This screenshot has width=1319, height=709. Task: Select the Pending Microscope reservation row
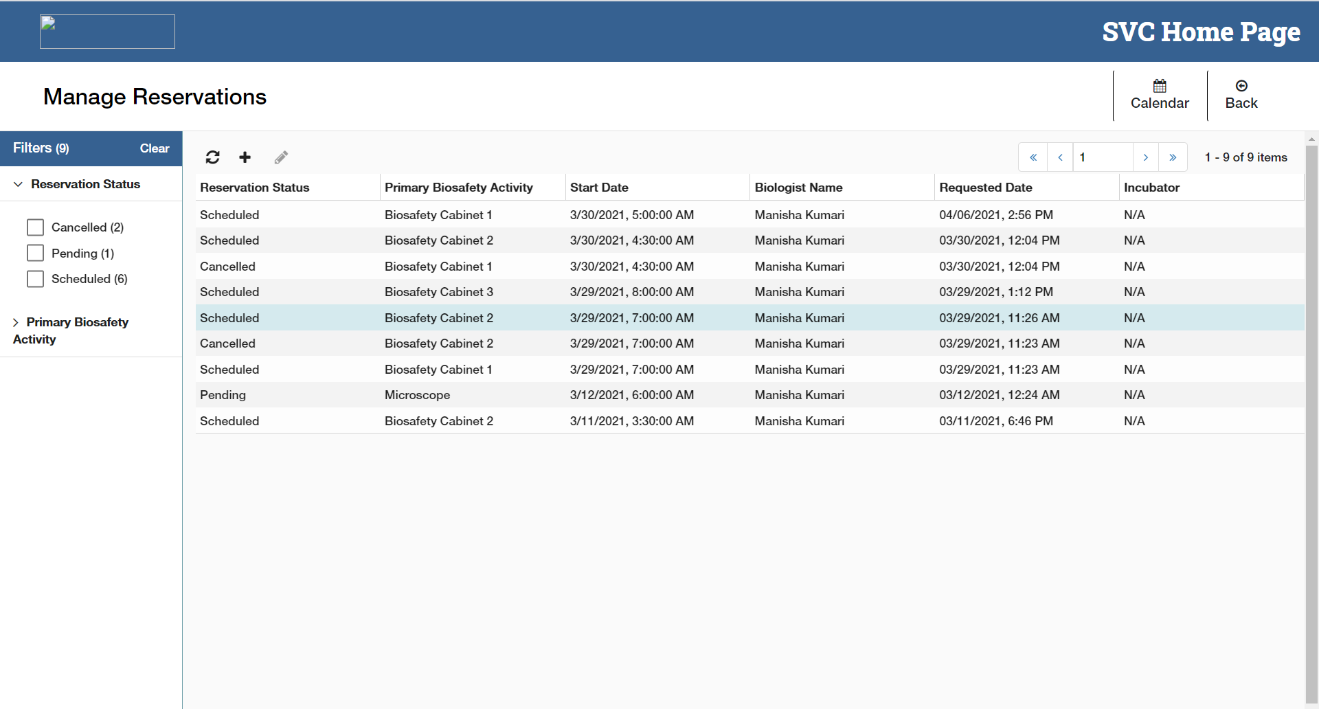point(417,395)
